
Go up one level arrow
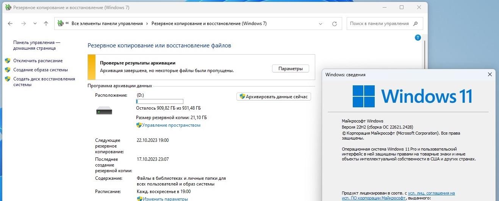[x=46, y=24]
